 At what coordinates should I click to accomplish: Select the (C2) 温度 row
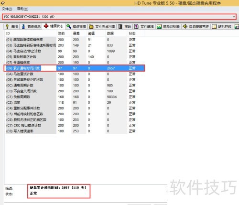pyautogui.click(x=75, y=103)
